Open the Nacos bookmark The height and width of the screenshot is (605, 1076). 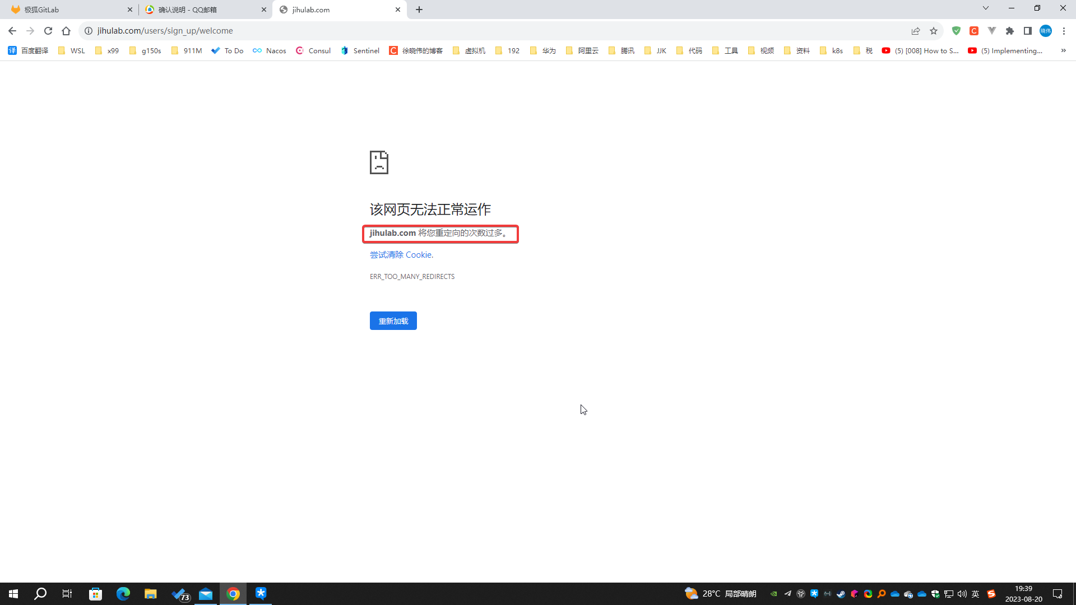pyautogui.click(x=270, y=50)
